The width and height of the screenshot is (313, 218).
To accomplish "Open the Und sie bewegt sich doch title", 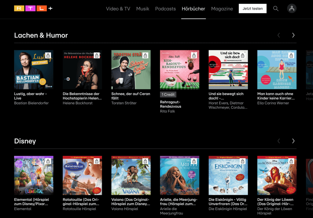I will click(x=226, y=96).
